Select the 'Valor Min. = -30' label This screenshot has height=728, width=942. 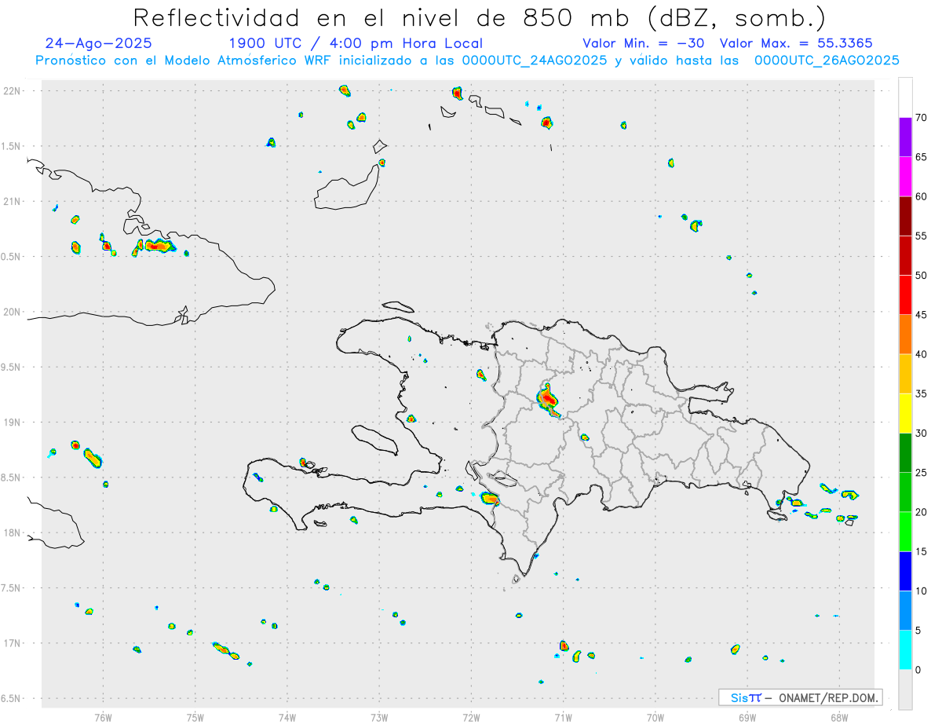pyautogui.click(x=644, y=44)
